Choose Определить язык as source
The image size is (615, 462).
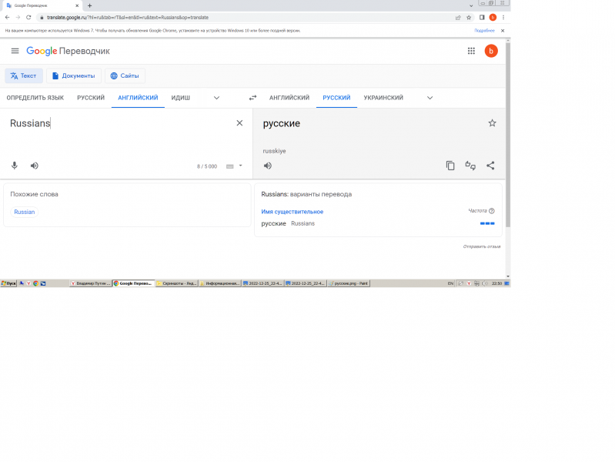coord(35,98)
